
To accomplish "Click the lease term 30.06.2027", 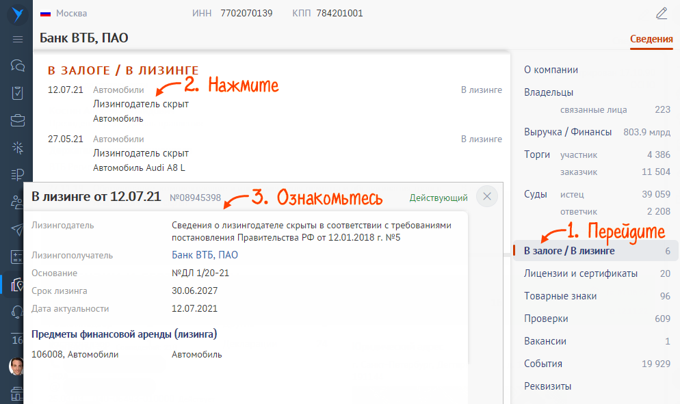I will [195, 291].
